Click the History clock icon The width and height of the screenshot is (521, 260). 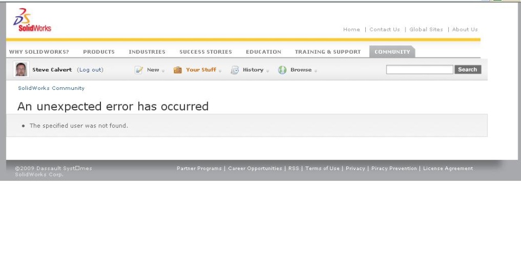(x=234, y=70)
